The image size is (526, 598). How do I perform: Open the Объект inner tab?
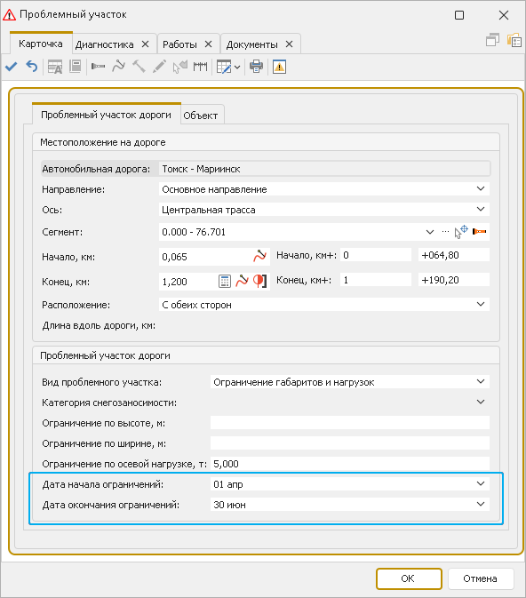pyautogui.click(x=201, y=116)
